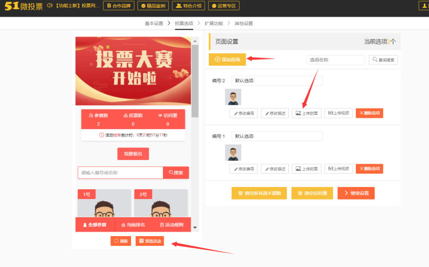The width and height of the screenshot is (429, 267).
Task: Edit the name field of option 编号1
Action: (x=277, y=136)
